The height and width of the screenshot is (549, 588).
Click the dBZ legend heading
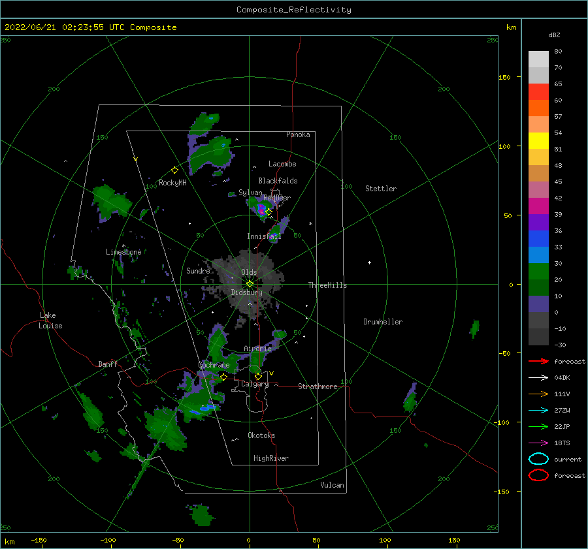point(554,35)
